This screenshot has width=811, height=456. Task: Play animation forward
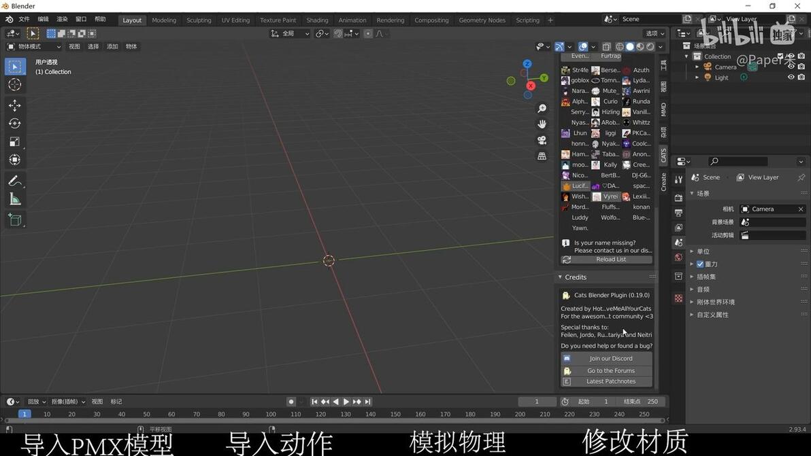(x=346, y=401)
